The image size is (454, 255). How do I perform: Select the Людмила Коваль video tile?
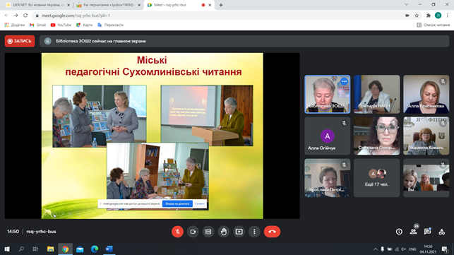point(426,136)
